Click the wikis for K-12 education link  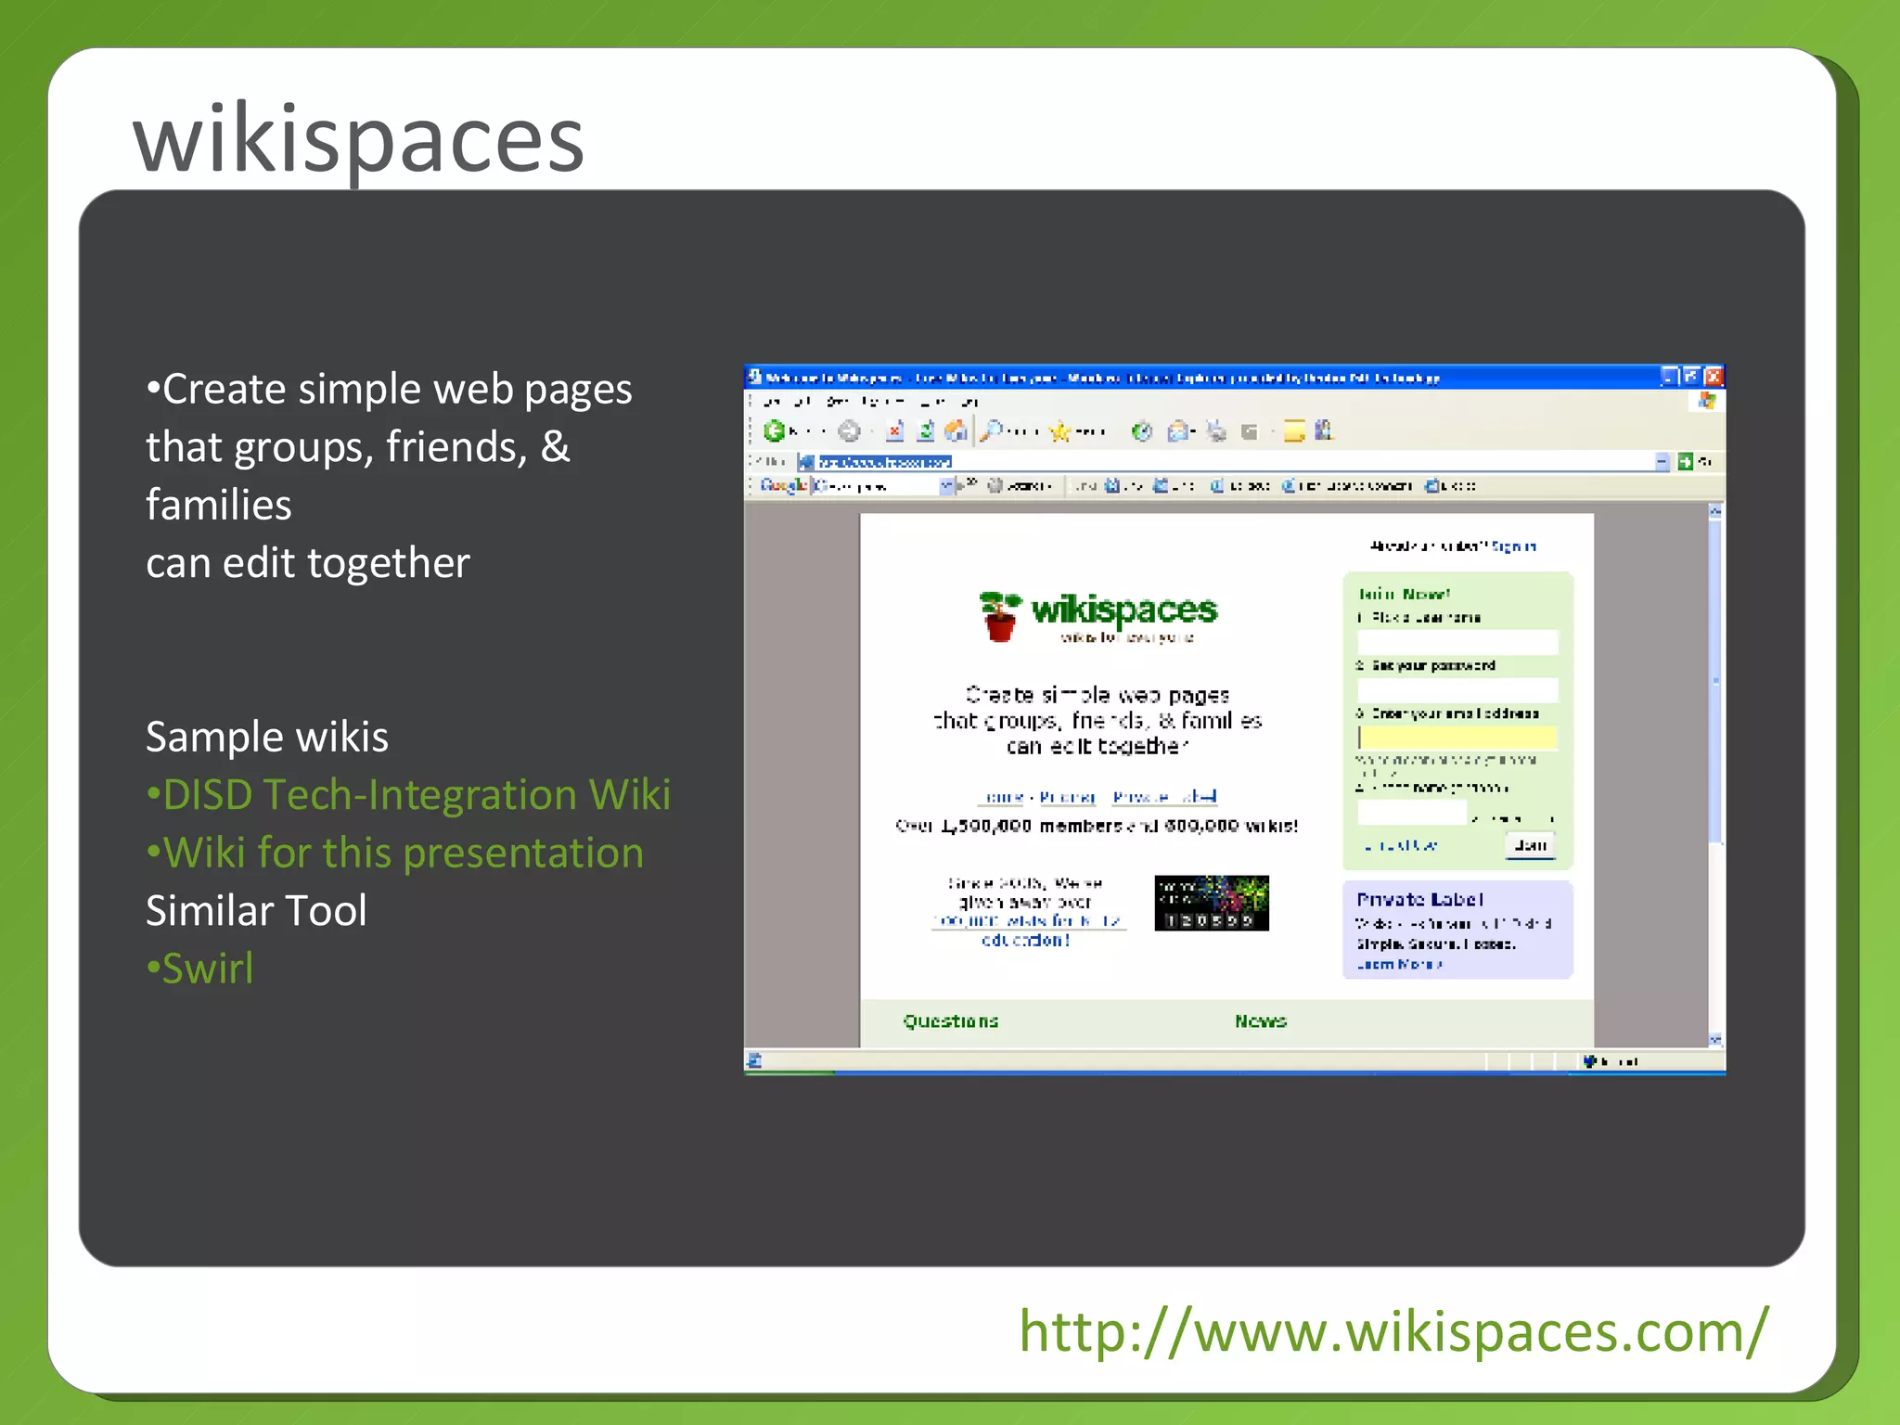(1028, 930)
